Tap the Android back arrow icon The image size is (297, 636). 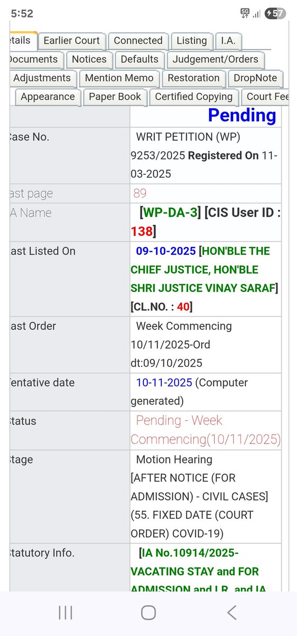[x=232, y=613]
